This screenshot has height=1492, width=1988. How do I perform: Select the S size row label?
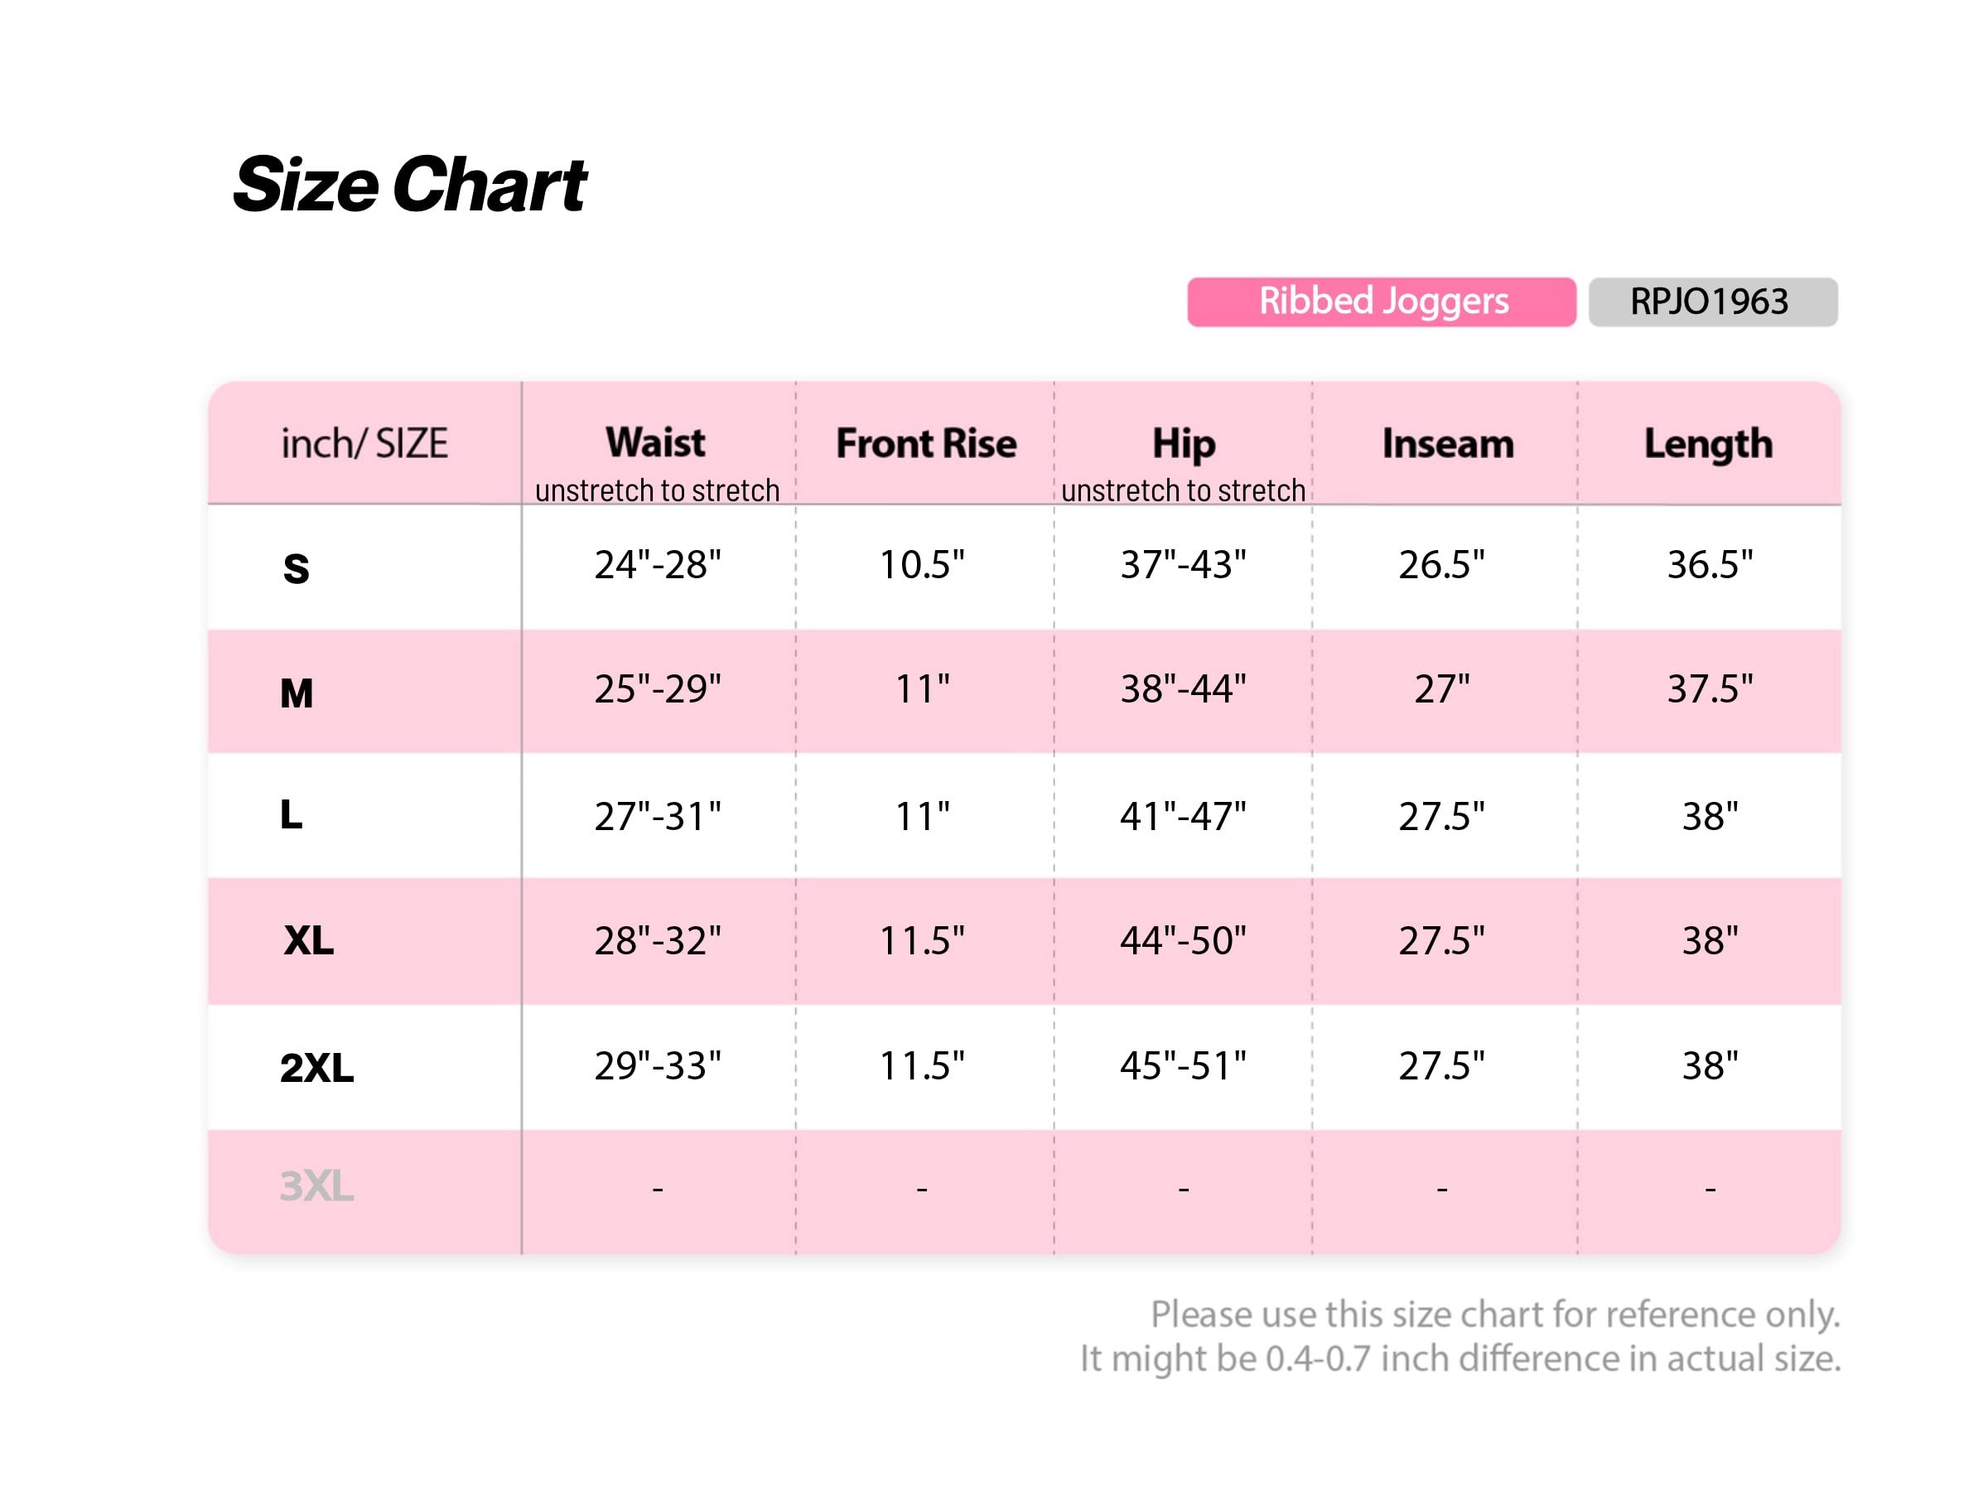pyautogui.click(x=297, y=568)
